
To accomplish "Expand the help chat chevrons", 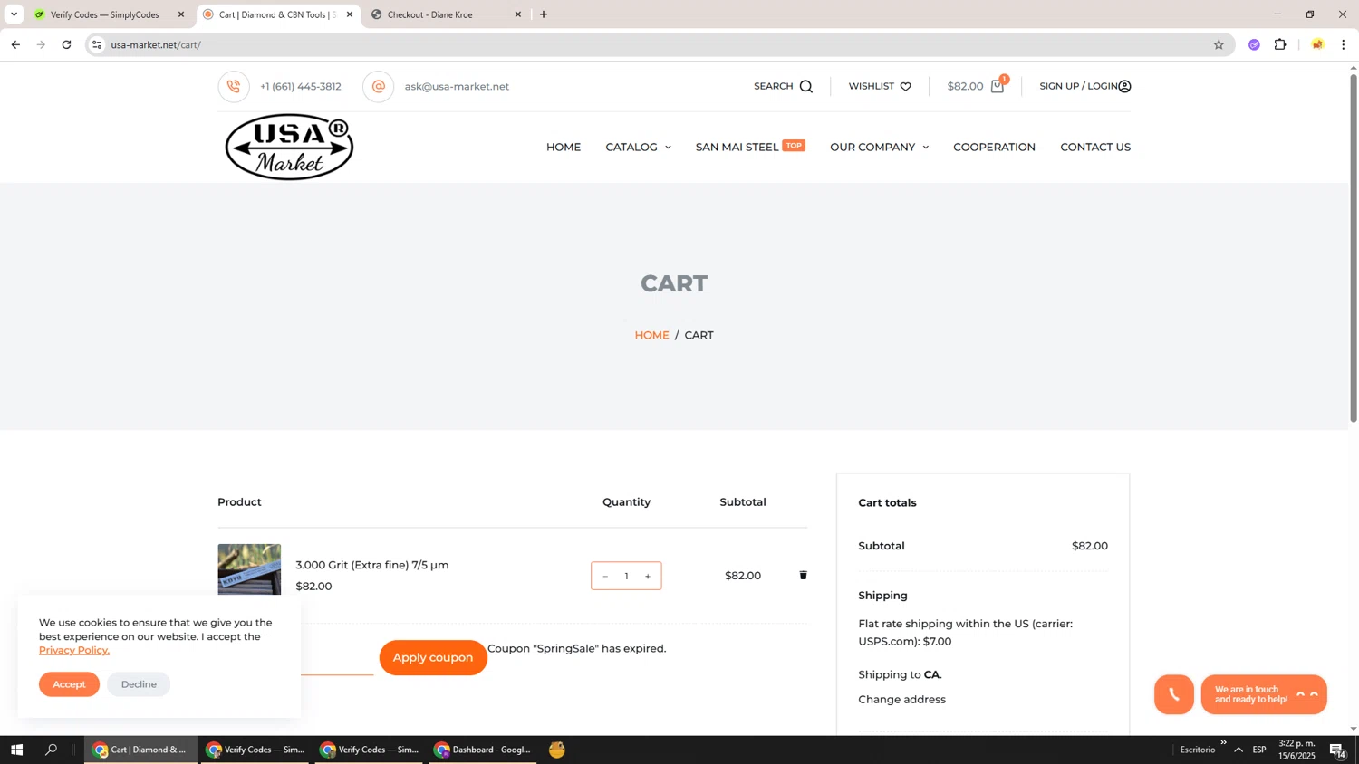I will click(1306, 694).
